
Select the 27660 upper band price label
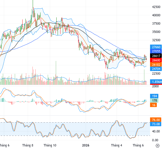pos(156,47)
